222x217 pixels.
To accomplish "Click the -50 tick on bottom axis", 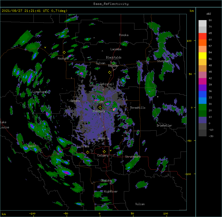I will click(x=66, y=213).
